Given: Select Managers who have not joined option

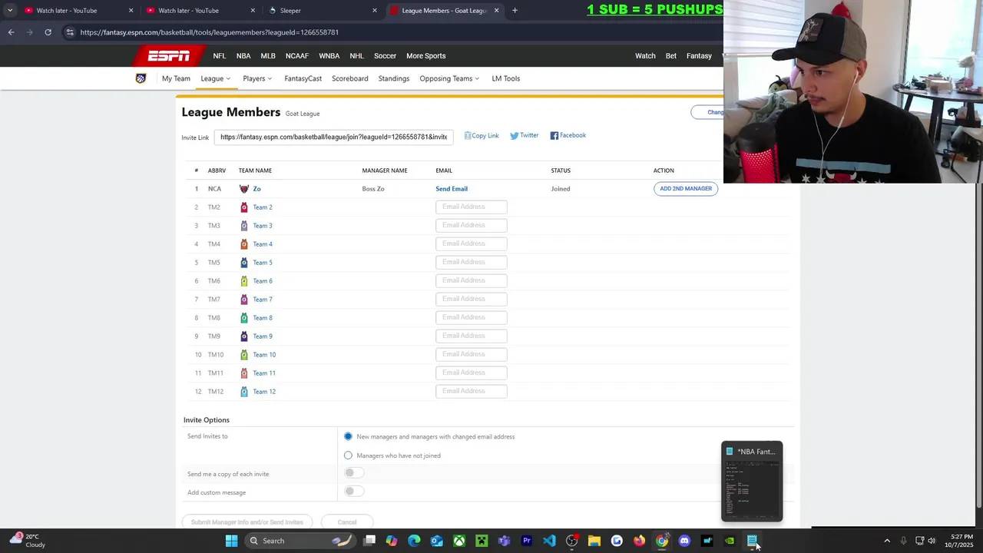Looking at the screenshot, I should click(x=348, y=455).
